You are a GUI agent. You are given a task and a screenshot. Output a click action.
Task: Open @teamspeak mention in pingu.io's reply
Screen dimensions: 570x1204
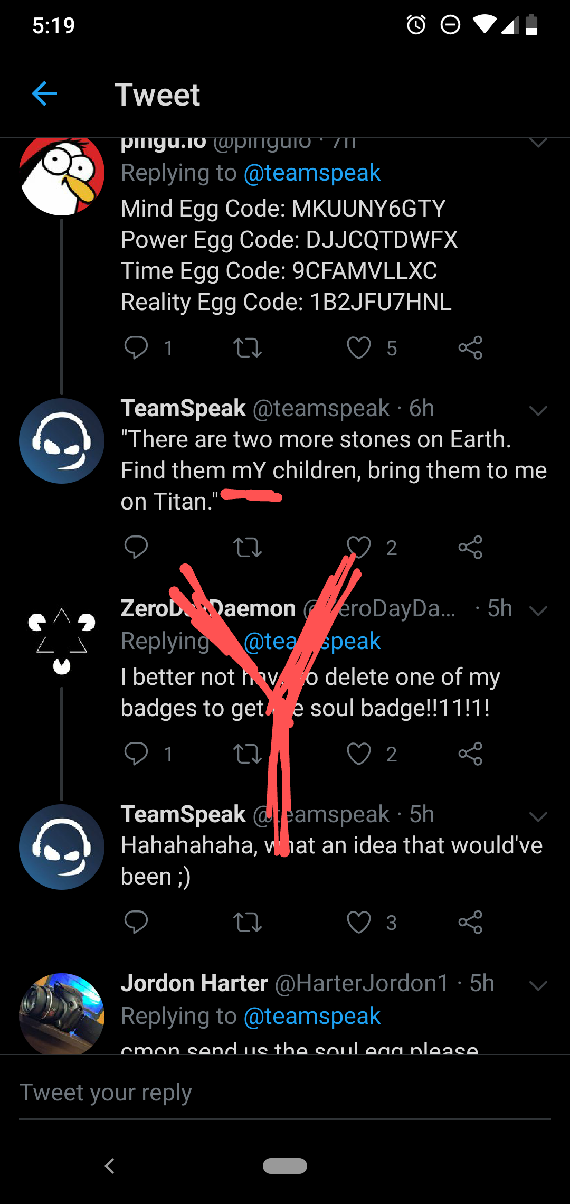pos(312,173)
